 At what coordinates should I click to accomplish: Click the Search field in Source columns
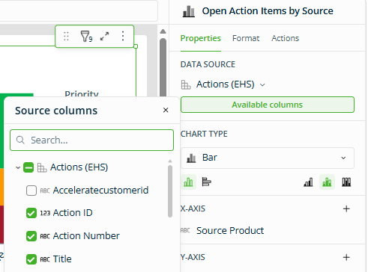[91, 140]
